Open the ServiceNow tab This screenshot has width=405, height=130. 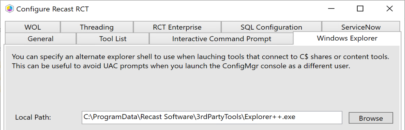tap(361, 27)
